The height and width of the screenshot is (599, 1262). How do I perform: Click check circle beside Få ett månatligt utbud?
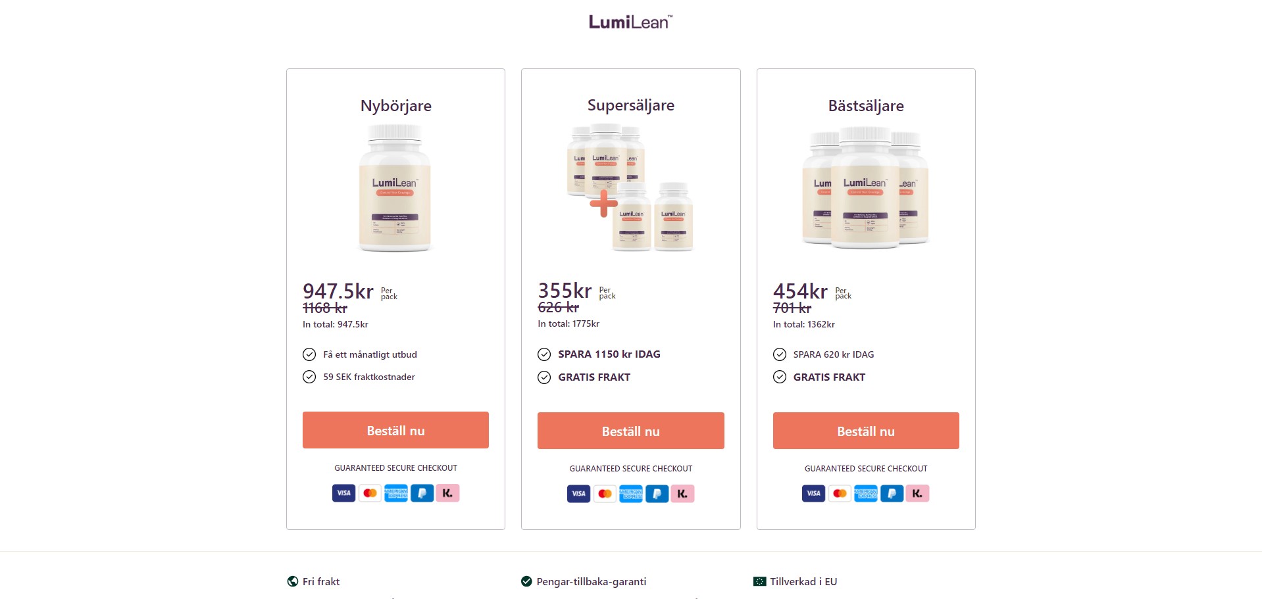pos(309,355)
